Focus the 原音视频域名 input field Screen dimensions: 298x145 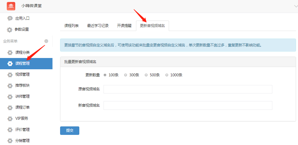188,89
